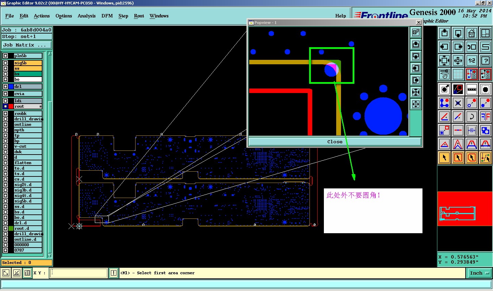
Task: Open the Analysis menu
Action: tap(87, 16)
